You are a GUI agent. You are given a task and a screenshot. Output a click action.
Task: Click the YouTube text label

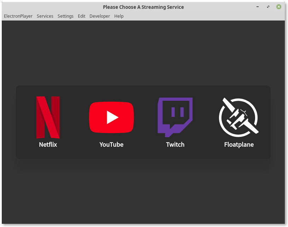coord(111,144)
